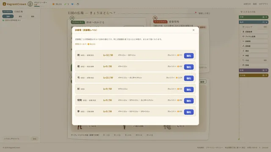
Task: Open the dumbbell training item in sidebar
Action: (x=254, y=41)
